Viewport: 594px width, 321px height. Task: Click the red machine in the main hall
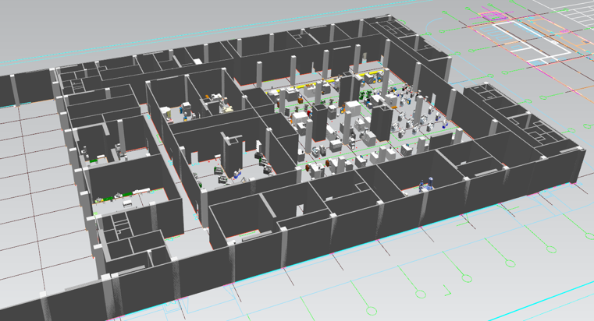click(x=309, y=113)
